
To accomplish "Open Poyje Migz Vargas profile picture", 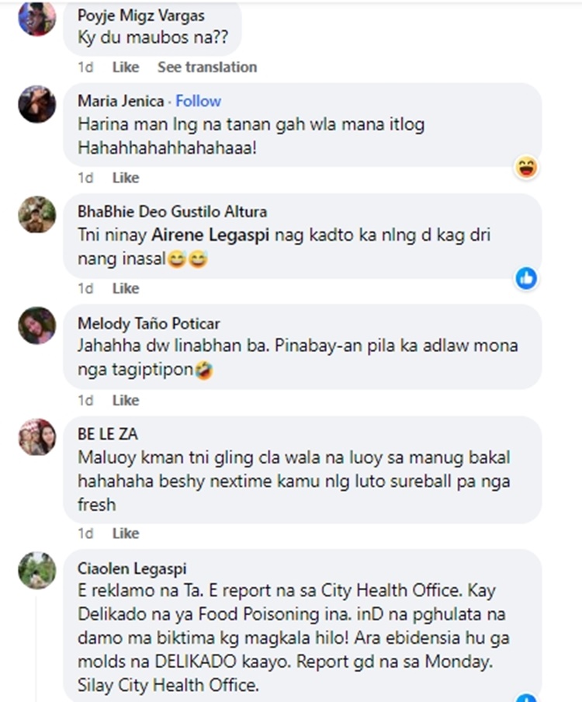I will tap(36, 18).
